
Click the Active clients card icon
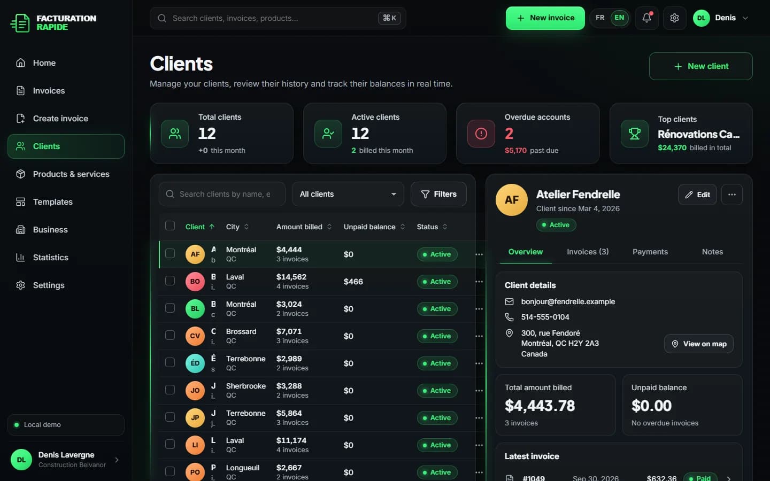pos(328,134)
